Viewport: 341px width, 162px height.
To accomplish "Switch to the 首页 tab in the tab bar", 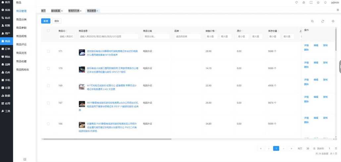I will click(x=43, y=11).
